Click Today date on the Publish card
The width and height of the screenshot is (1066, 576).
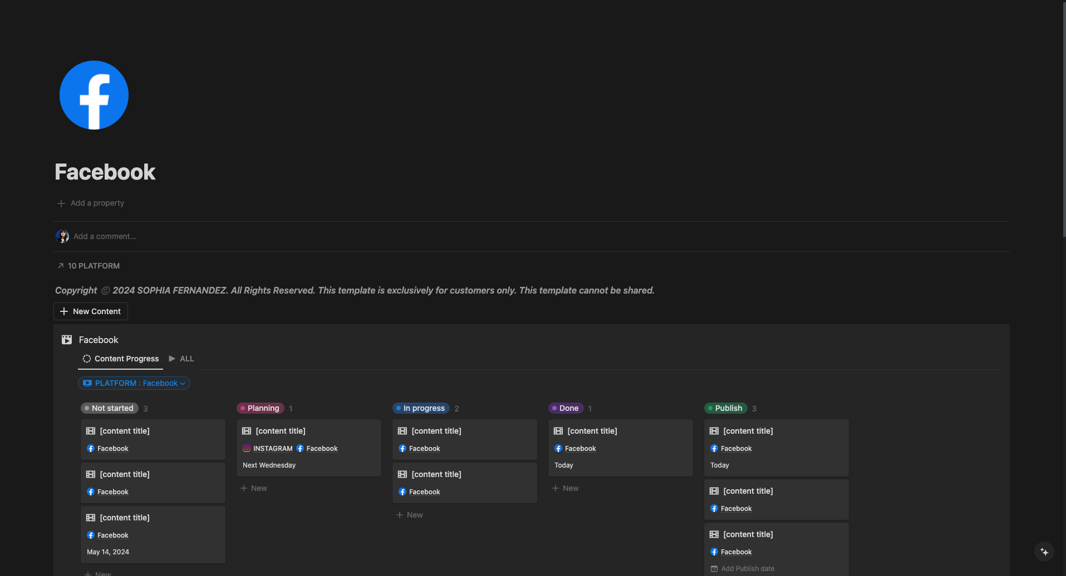[720, 465]
